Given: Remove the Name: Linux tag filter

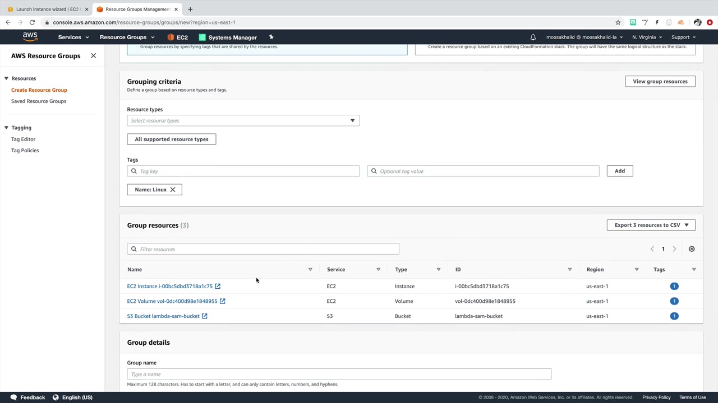Looking at the screenshot, I should (173, 190).
